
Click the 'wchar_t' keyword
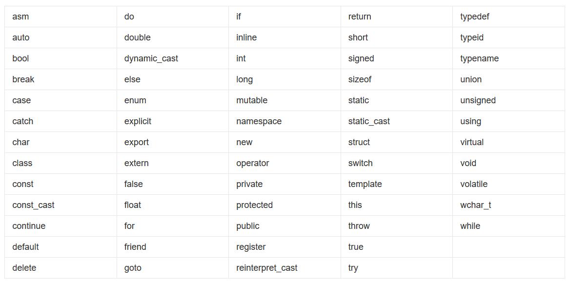(476, 205)
